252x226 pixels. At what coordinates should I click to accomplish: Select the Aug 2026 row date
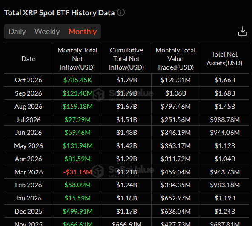(29, 107)
